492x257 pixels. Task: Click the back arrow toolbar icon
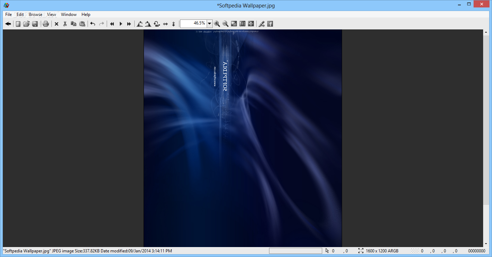click(x=8, y=24)
